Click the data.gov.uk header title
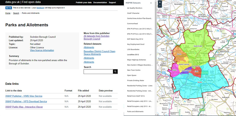 (23, 2)
